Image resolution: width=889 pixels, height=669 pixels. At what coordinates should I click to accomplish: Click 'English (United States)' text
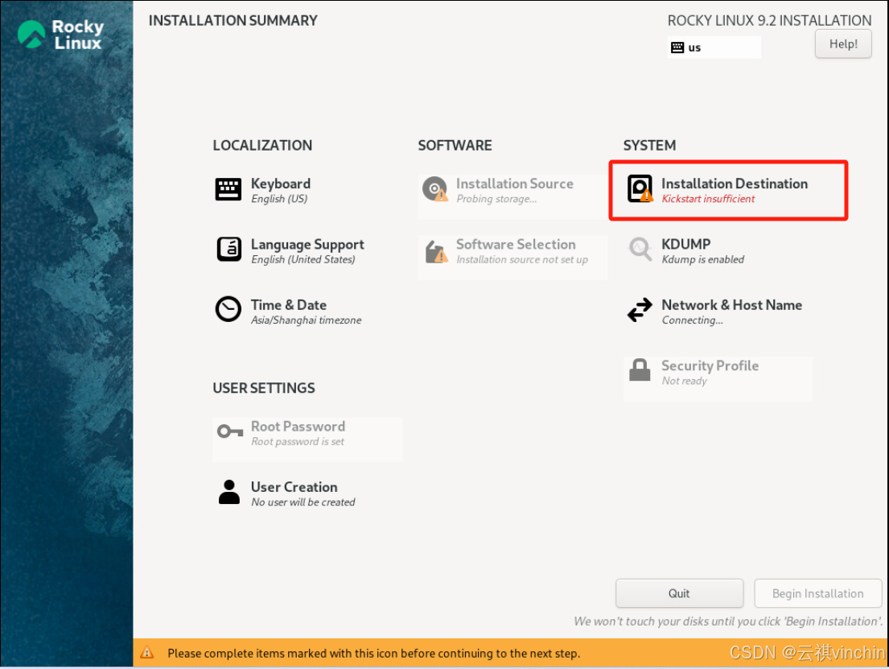tap(303, 260)
